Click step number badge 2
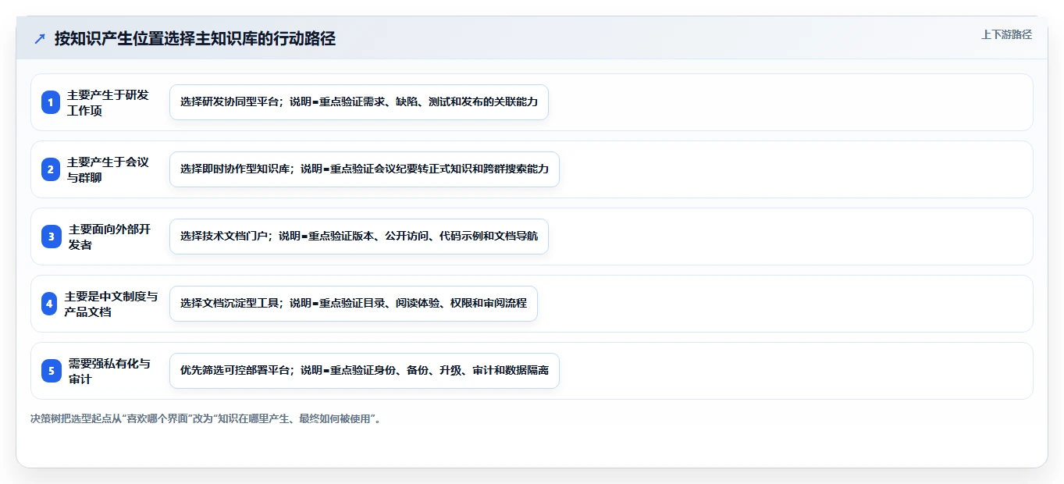 (x=51, y=169)
